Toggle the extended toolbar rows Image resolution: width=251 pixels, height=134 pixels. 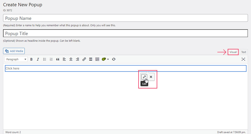[x=97, y=59]
